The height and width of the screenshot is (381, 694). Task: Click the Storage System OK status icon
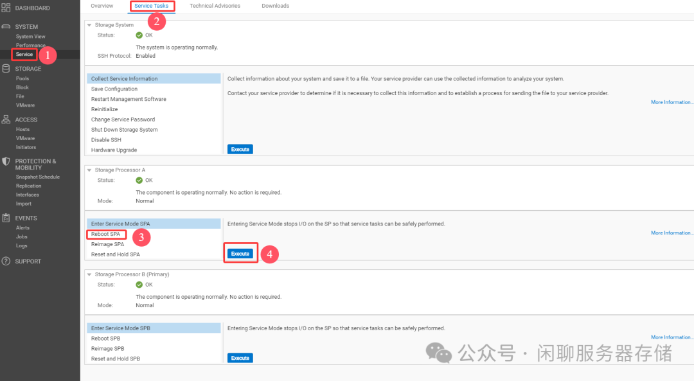click(x=139, y=35)
